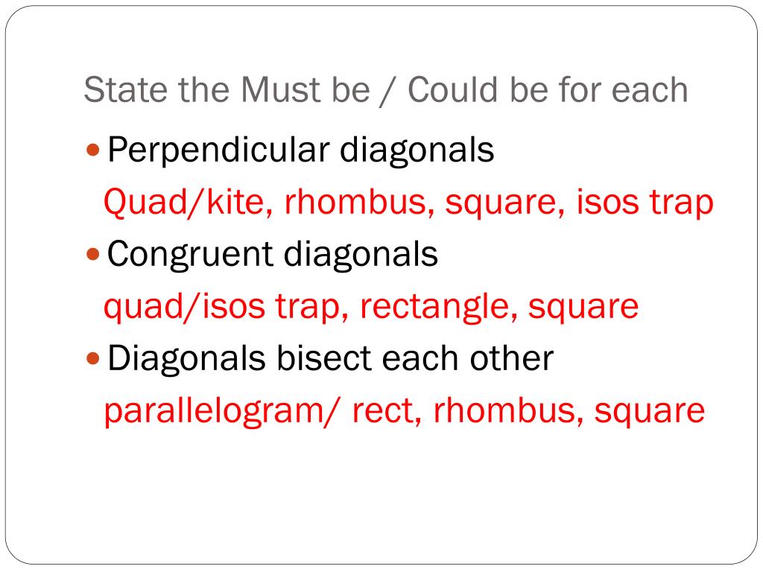
Task: Click the slide title 'State the Must be'
Action: point(227,90)
